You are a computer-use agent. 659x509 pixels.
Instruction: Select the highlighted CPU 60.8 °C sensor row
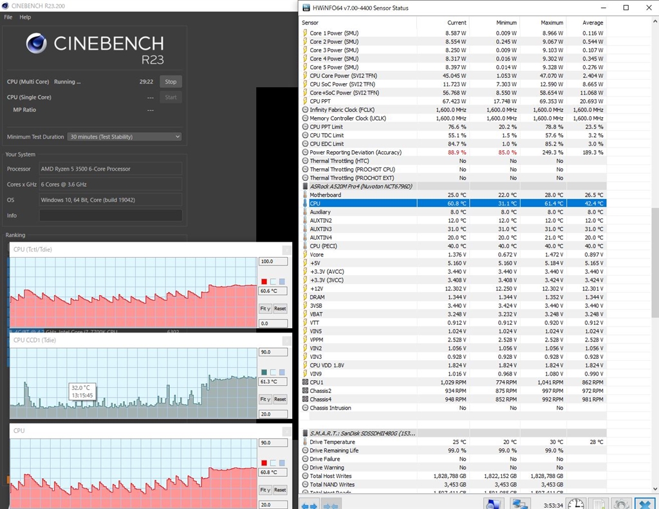pos(453,203)
